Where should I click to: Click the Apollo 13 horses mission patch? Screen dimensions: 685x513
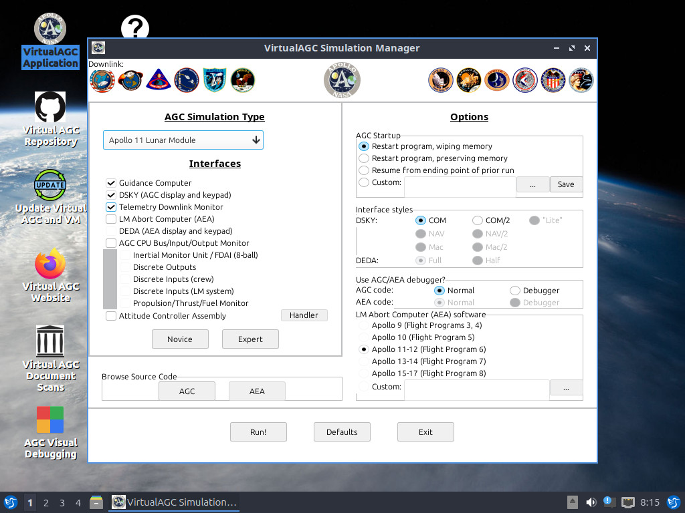tap(469, 80)
